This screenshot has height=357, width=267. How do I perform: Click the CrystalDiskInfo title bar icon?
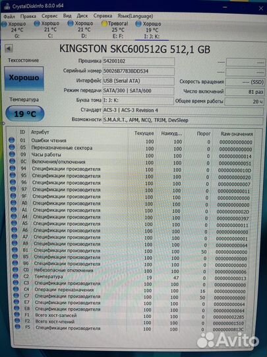click(7, 7)
